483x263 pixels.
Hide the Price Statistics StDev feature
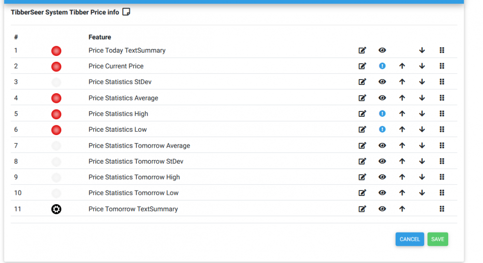[382, 82]
